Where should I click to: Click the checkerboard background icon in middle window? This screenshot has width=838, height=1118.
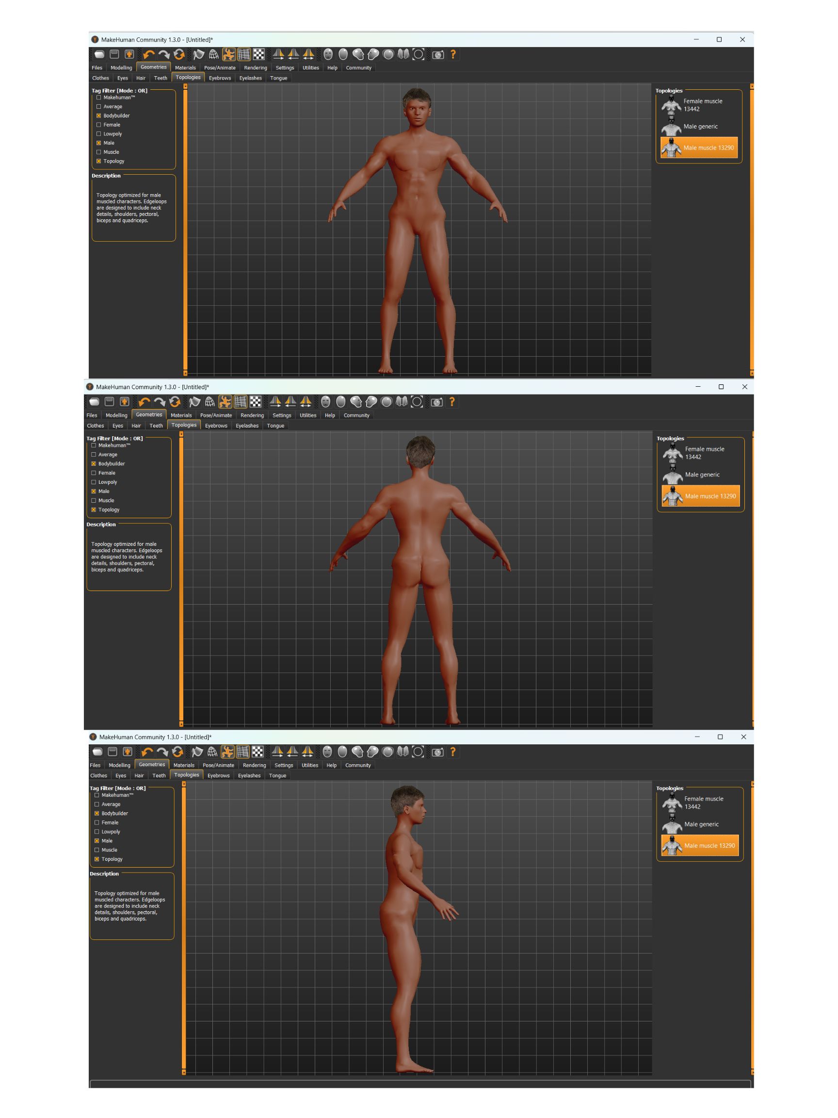point(256,402)
